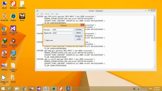Open Nitro Pro from taskbar
162x91 pixels.
(61, 89)
